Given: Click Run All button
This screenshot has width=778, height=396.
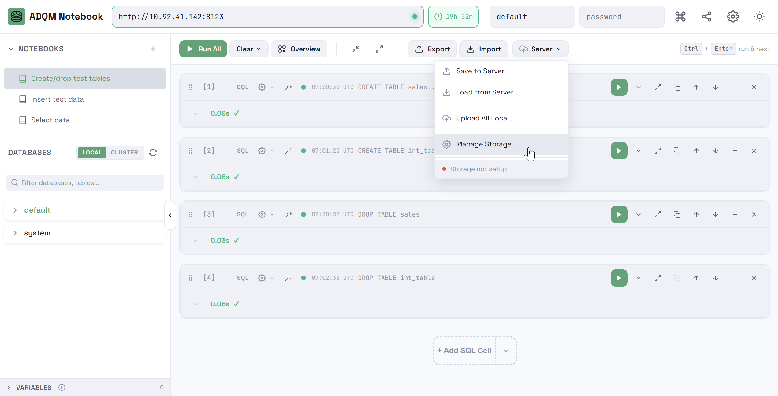Looking at the screenshot, I should [x=203, y=49].
